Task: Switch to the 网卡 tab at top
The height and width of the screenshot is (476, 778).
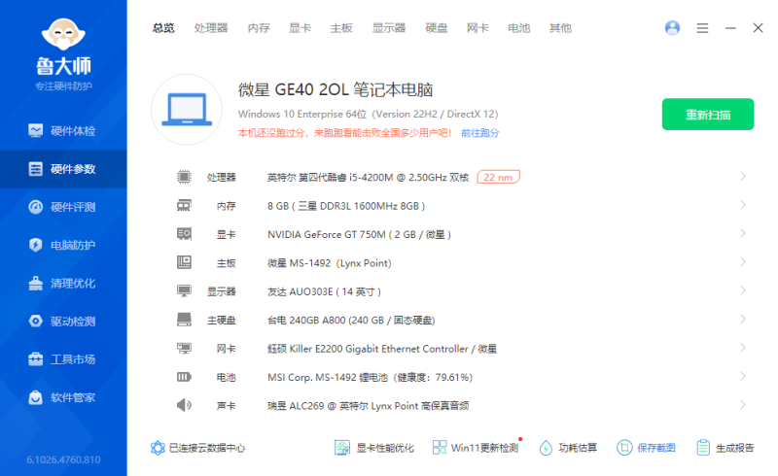Action: 477,28
